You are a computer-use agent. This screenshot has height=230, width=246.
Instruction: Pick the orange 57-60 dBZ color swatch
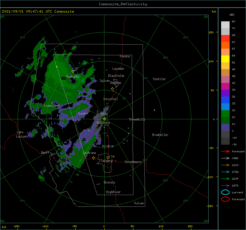click(225, 45)
